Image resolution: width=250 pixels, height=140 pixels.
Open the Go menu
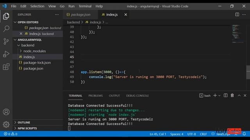(x=62, y=6)
